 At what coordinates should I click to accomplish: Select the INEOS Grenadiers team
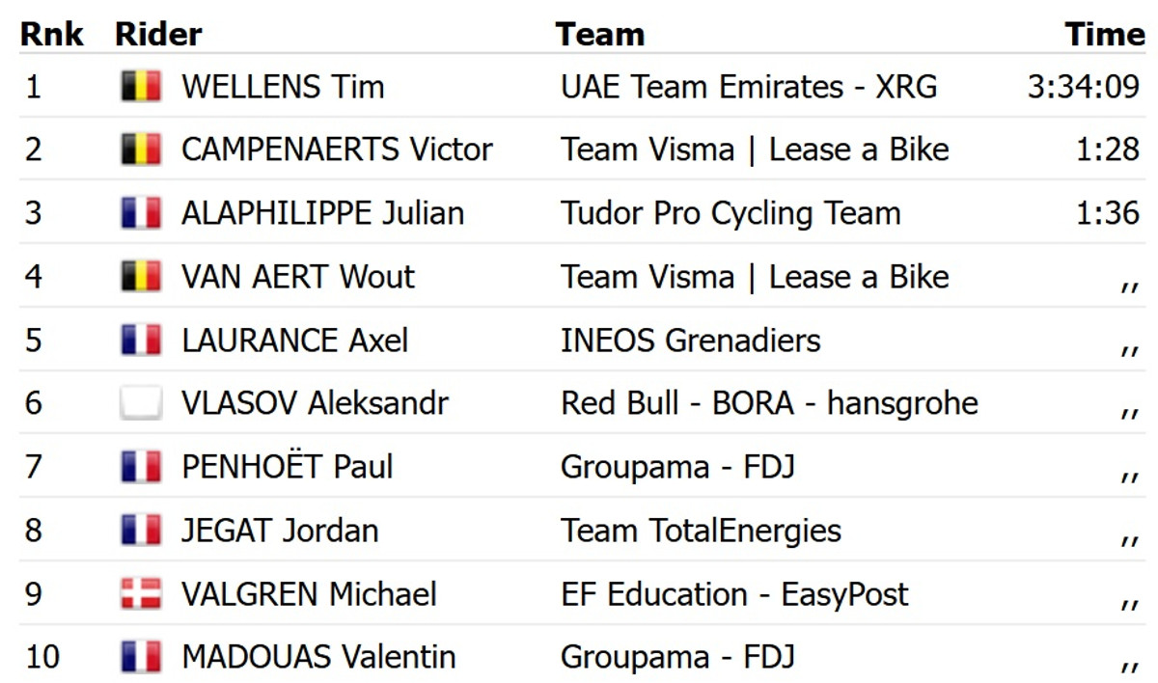691,341
